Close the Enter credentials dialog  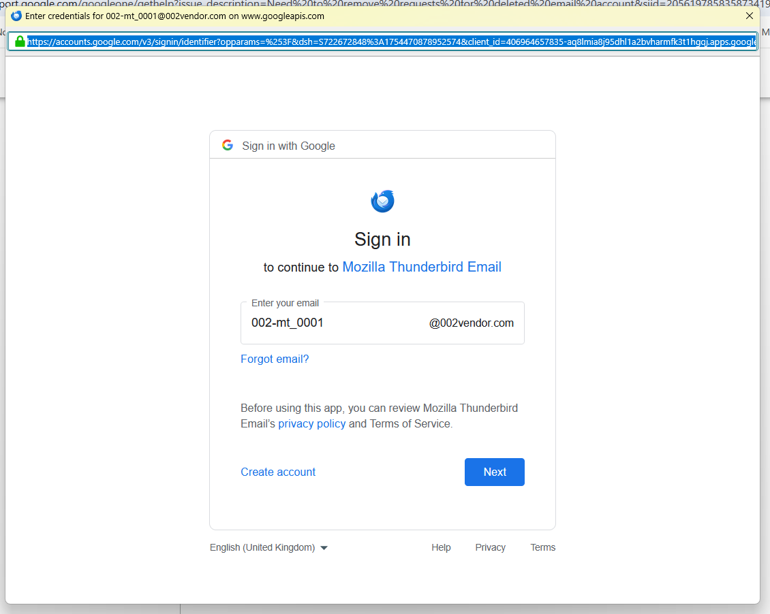(750, 16)
